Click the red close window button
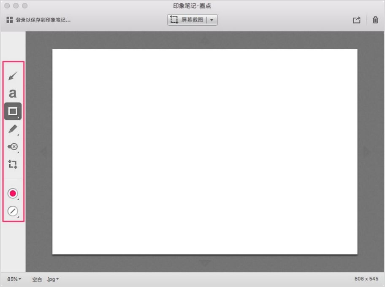385x287 pixels. coord(7,5)
